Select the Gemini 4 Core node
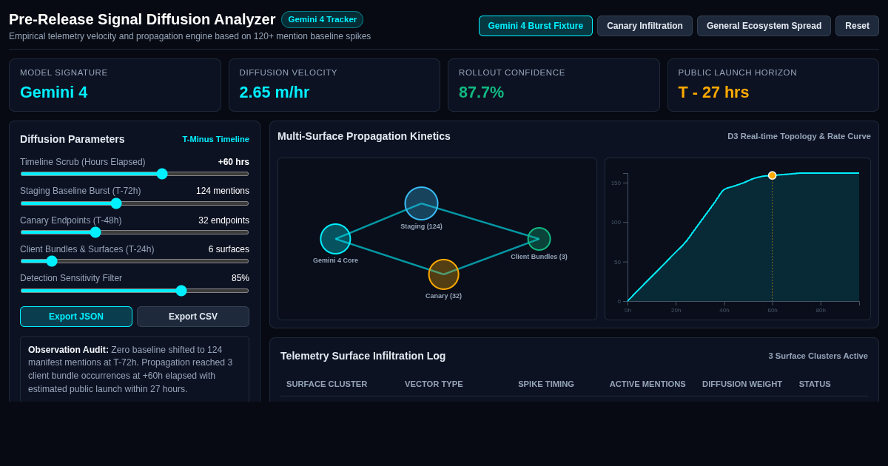 335,239
